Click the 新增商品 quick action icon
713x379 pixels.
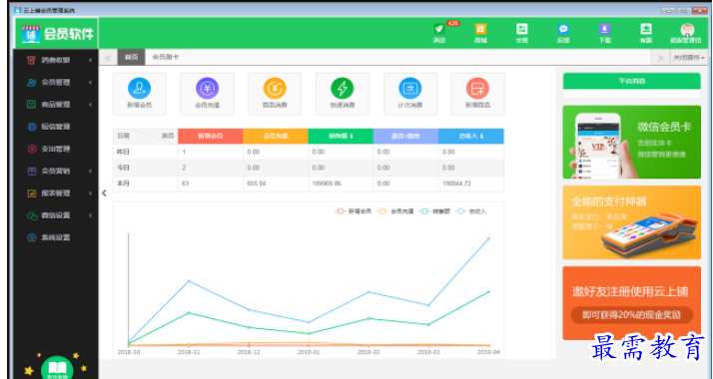(x=477, y=88)
